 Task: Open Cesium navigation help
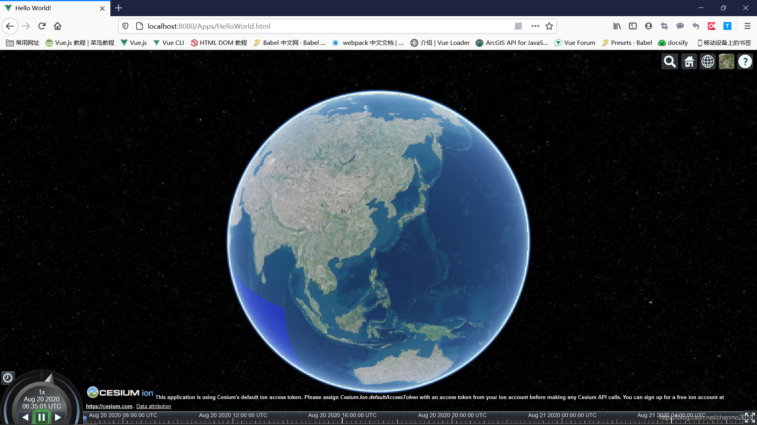(x=745, y=62)
